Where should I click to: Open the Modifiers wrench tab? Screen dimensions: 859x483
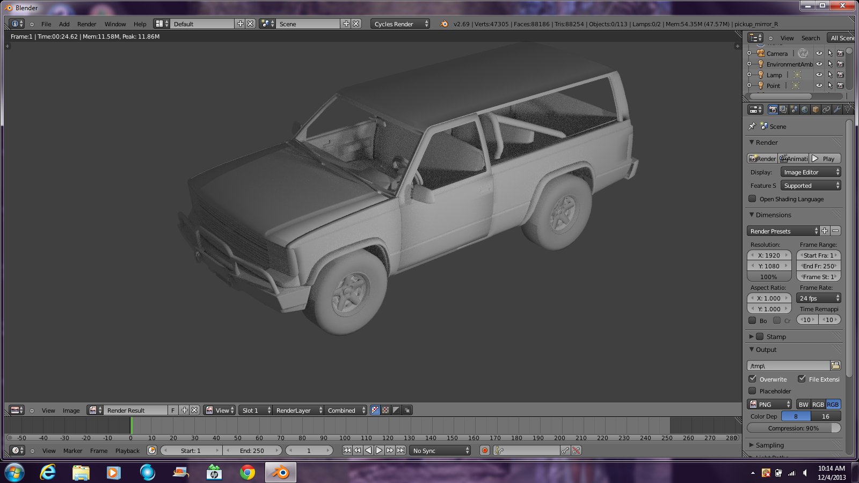point(837,109)
